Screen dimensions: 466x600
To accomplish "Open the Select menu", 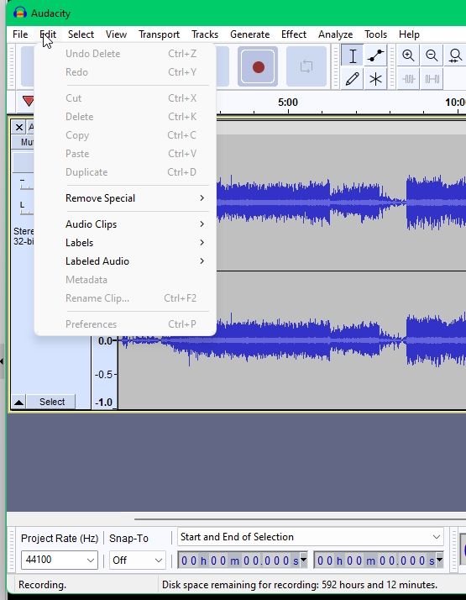I will click(81, 34).
